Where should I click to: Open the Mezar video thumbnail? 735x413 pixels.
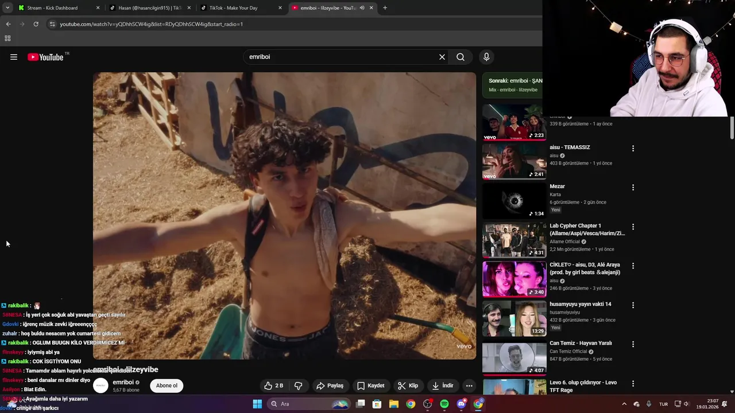[514, 200]
